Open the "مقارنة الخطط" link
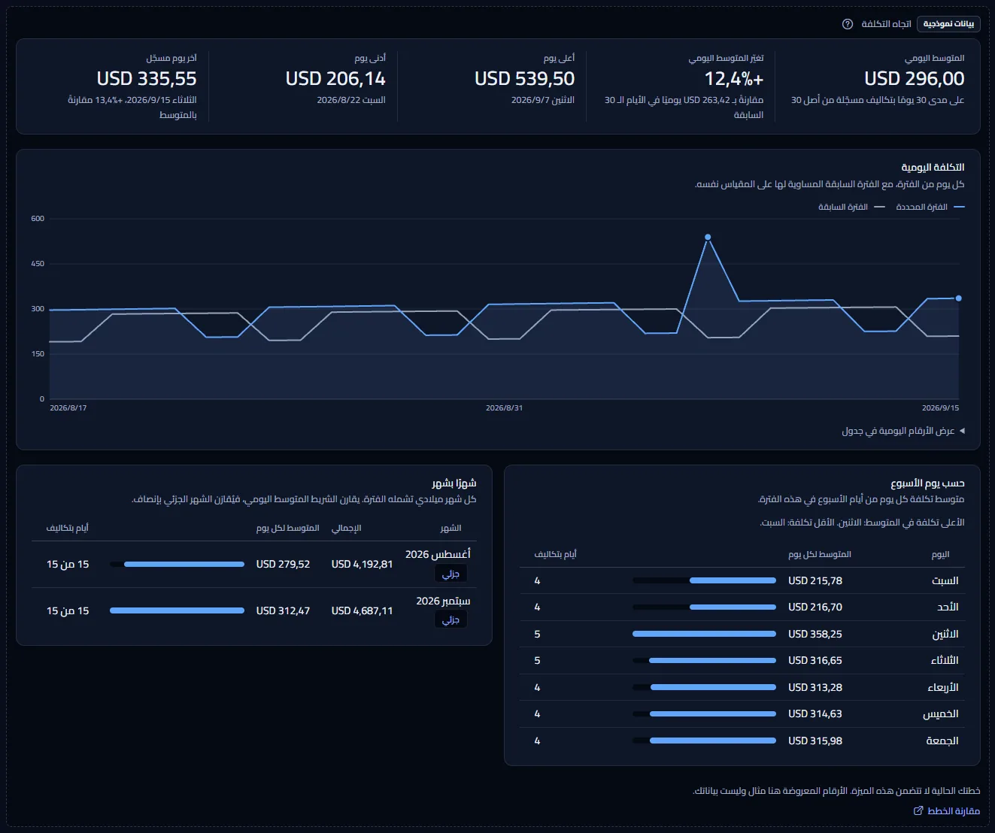 (x=946, y=810)
